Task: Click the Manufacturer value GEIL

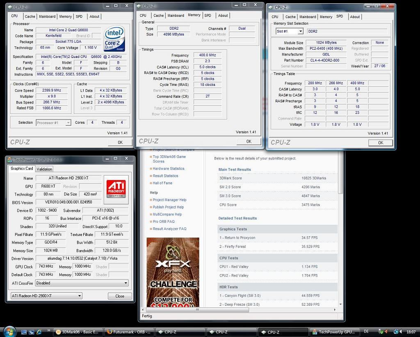Action: coord(326,55)
